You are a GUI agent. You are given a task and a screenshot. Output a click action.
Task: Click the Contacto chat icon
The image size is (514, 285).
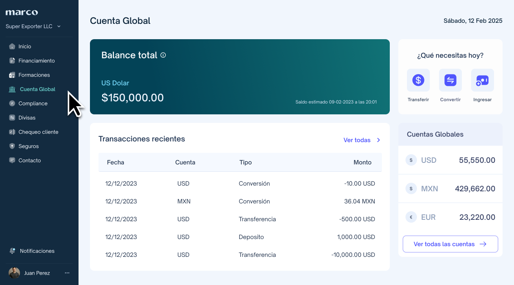pyautogui.click(x=12, y=160)
